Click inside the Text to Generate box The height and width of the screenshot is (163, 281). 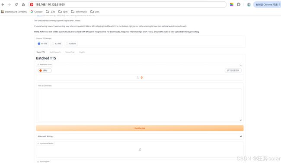(x=140, y=105)
